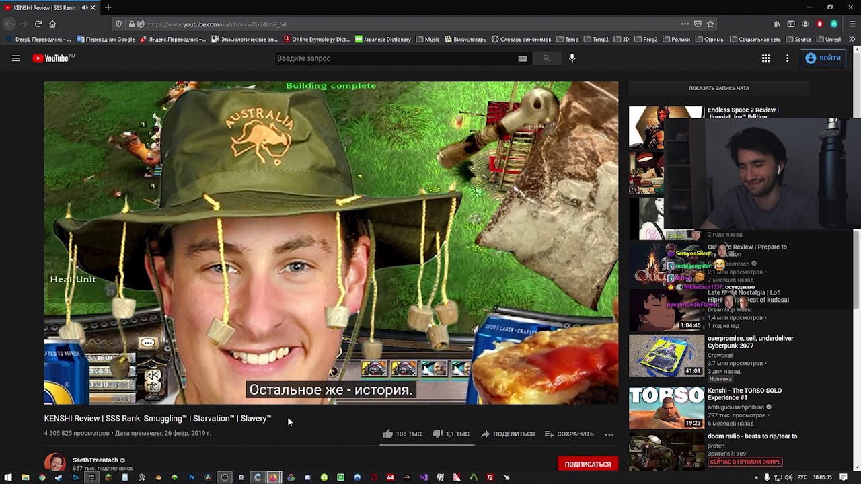Open the Firefox application menu
The width and height of the screenshot is (861, 484).
click(x=851, y=24)
